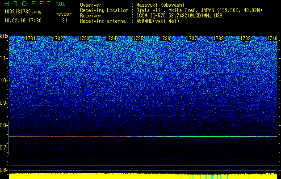Click the 0.8 kHz axis label

3,125
